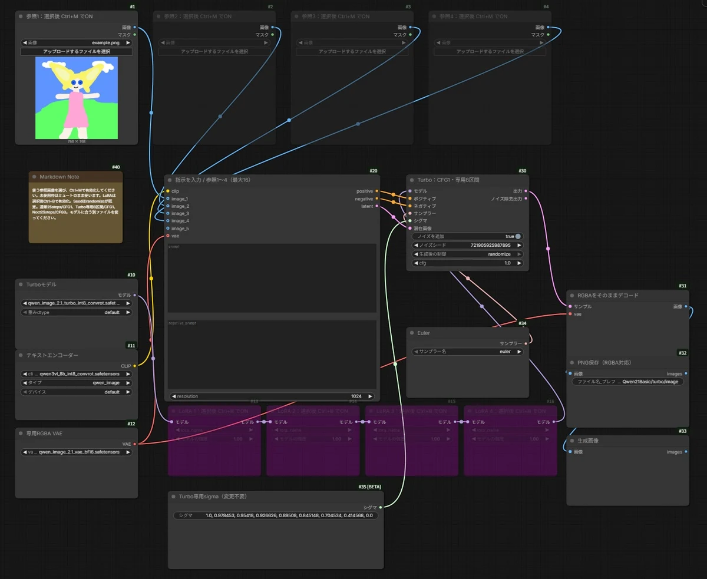Viewport: 707px width, 579px height.
Task: Click the シグマ output port on the sigma node
Action: click(x=381, y=507)
